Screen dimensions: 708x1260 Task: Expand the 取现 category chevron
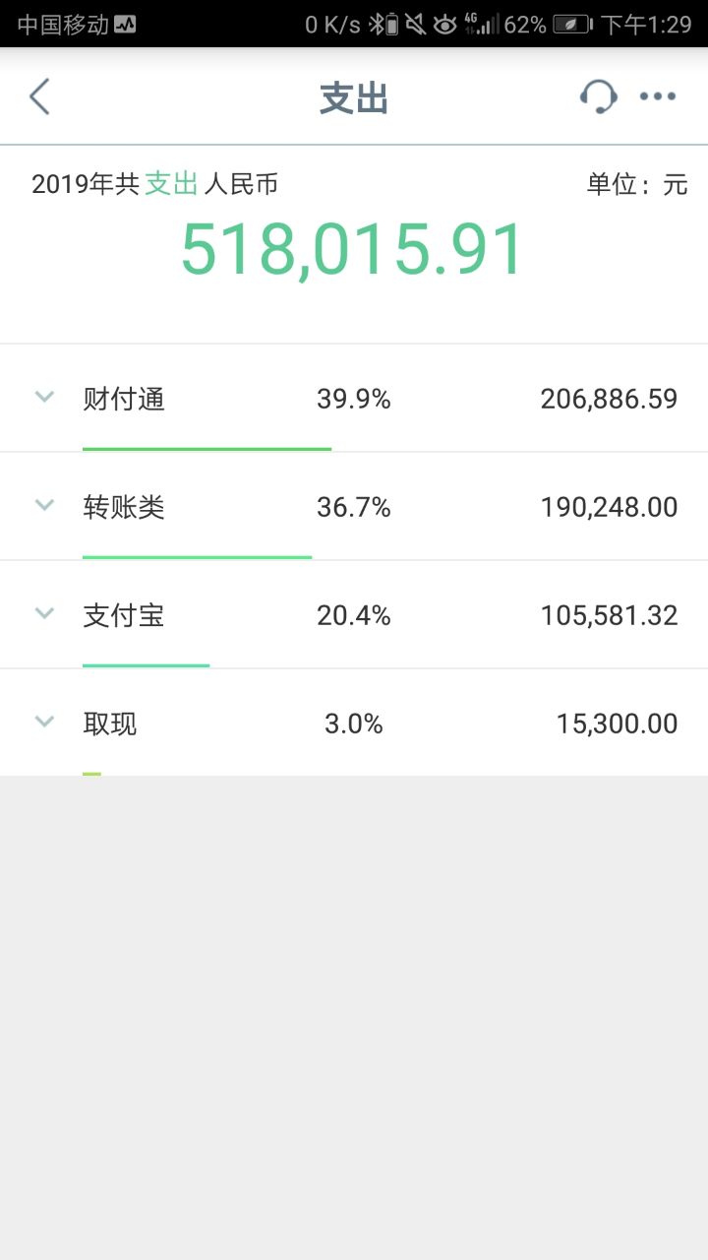(44, 722)
